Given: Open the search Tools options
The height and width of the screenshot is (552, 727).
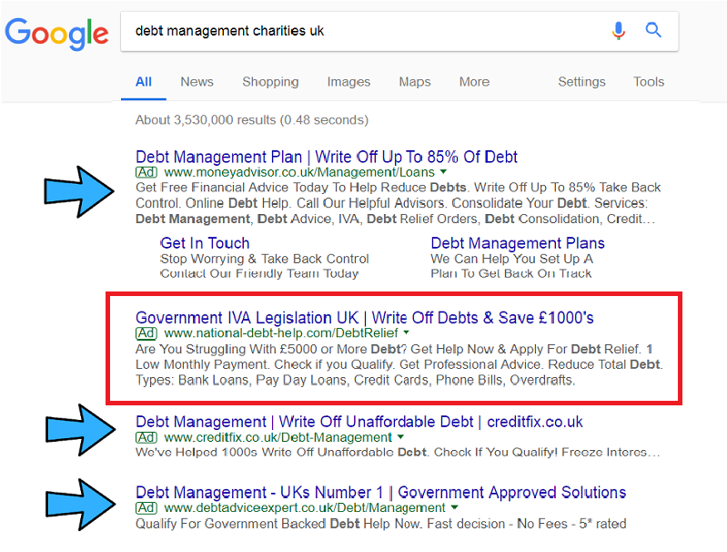Looking at the screenshot, I should [649, 82].
